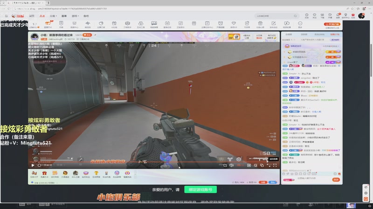This screenshot has width=373, height=209.
Task: Open the 创作中心 icon
Action: 345,16
